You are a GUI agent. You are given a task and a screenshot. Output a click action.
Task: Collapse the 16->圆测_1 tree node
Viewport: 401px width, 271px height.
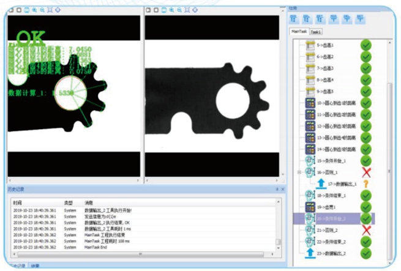coord(300,173)
